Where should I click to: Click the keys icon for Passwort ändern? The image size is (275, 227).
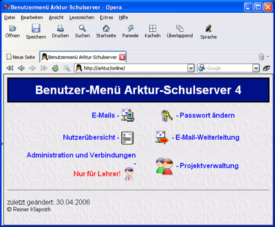[166, 115]
